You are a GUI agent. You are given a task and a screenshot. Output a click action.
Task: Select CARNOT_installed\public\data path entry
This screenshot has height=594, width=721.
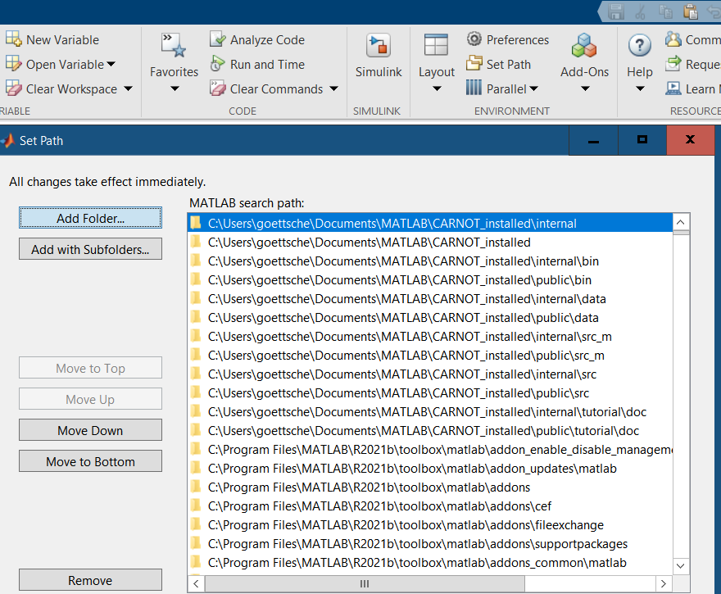click(403, 318)
